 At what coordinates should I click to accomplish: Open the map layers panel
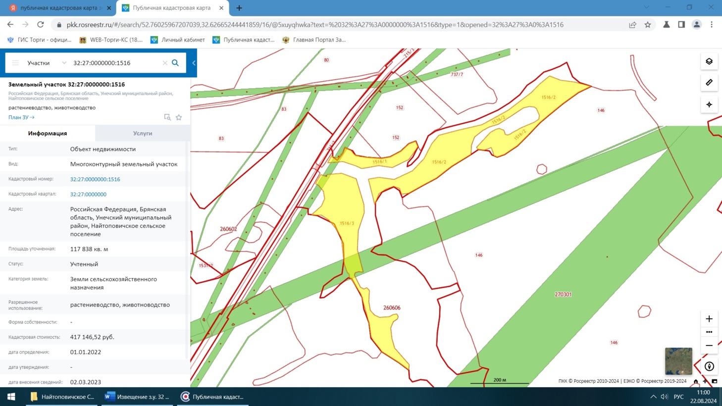click(709, 61)
